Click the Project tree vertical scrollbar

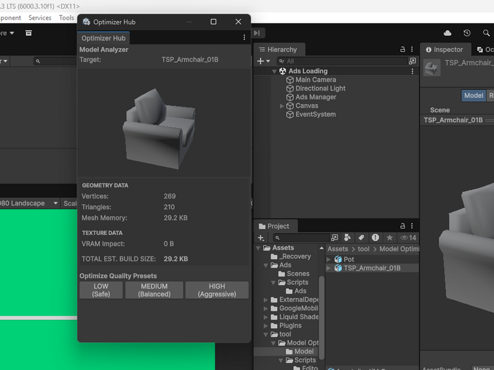coord(321,318)
